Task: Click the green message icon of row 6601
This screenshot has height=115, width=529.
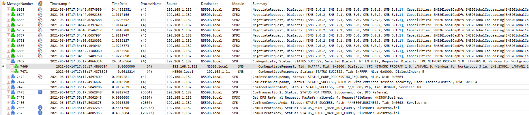Action: click(13, 9)
